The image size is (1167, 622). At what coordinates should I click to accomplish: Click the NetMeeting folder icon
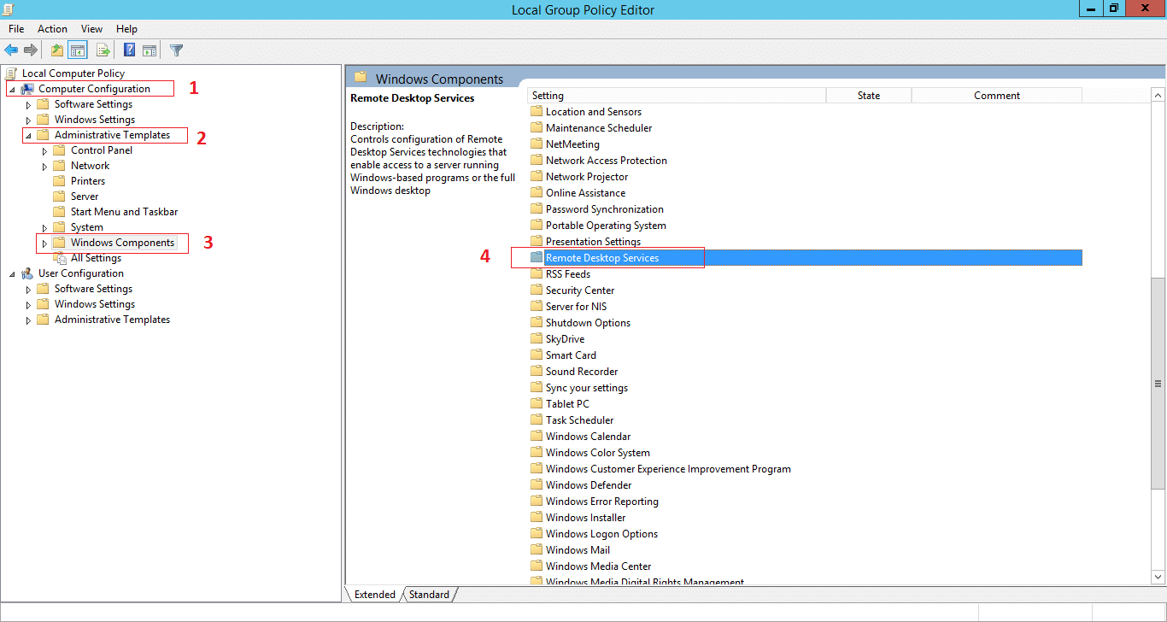pos(537,144)
